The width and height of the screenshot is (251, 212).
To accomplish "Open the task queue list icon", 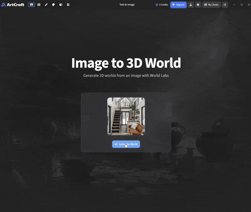I will pos(225,5).
